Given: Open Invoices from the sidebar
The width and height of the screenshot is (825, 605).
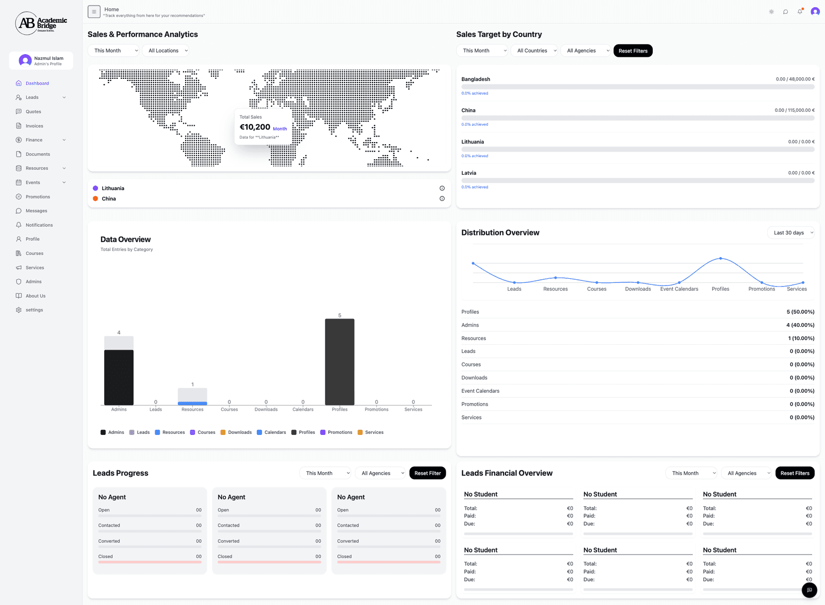Looking at the screenshot, I should coord(34,126).
